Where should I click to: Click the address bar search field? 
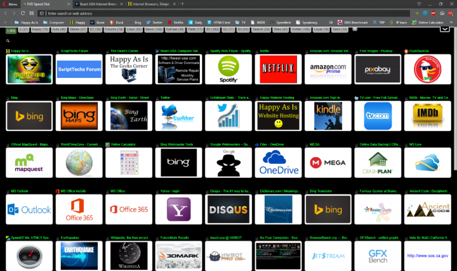(x=225, y=13)
